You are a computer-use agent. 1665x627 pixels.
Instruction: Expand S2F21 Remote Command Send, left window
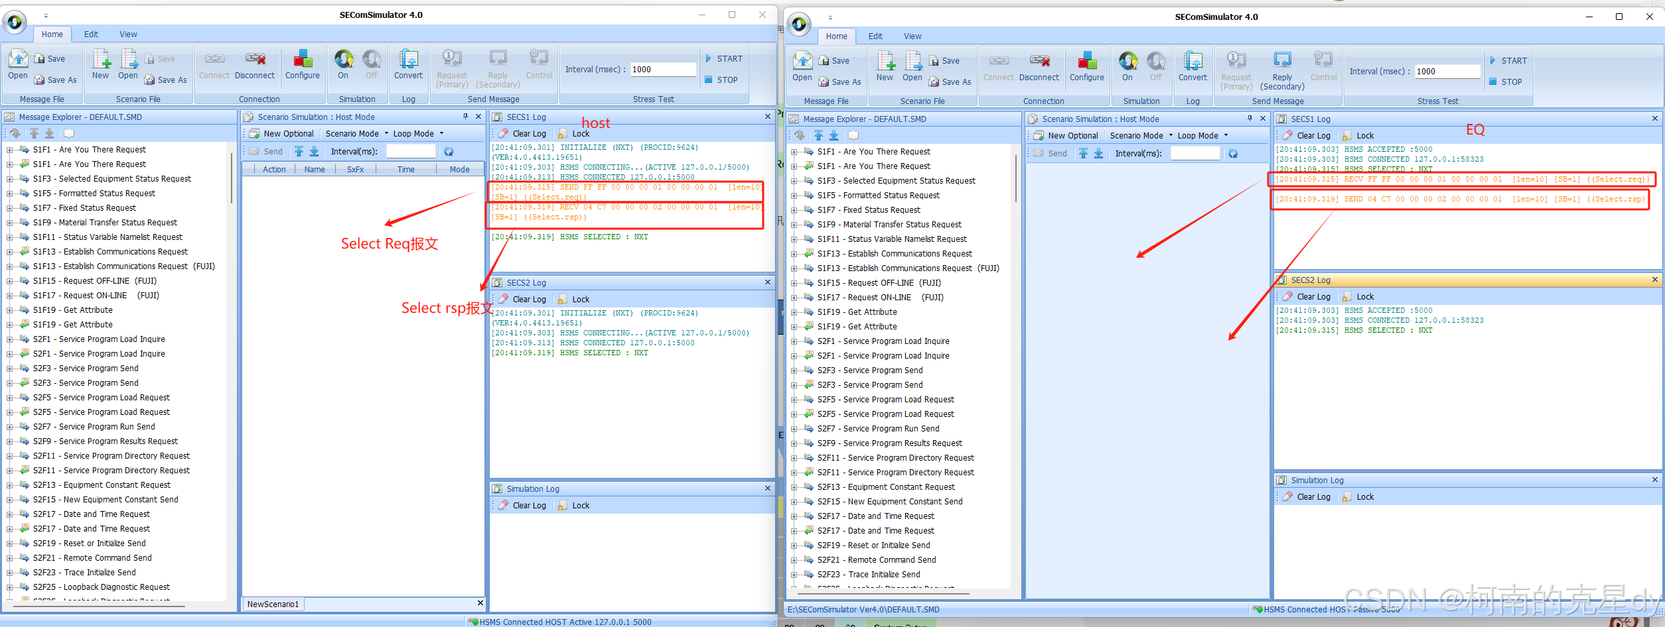pyautogui.click(x=9, y=558)
